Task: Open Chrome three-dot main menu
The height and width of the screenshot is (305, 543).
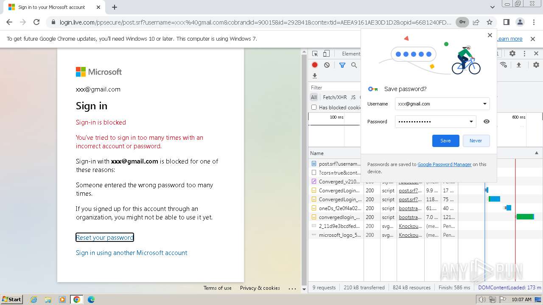Action: (533, 22)
